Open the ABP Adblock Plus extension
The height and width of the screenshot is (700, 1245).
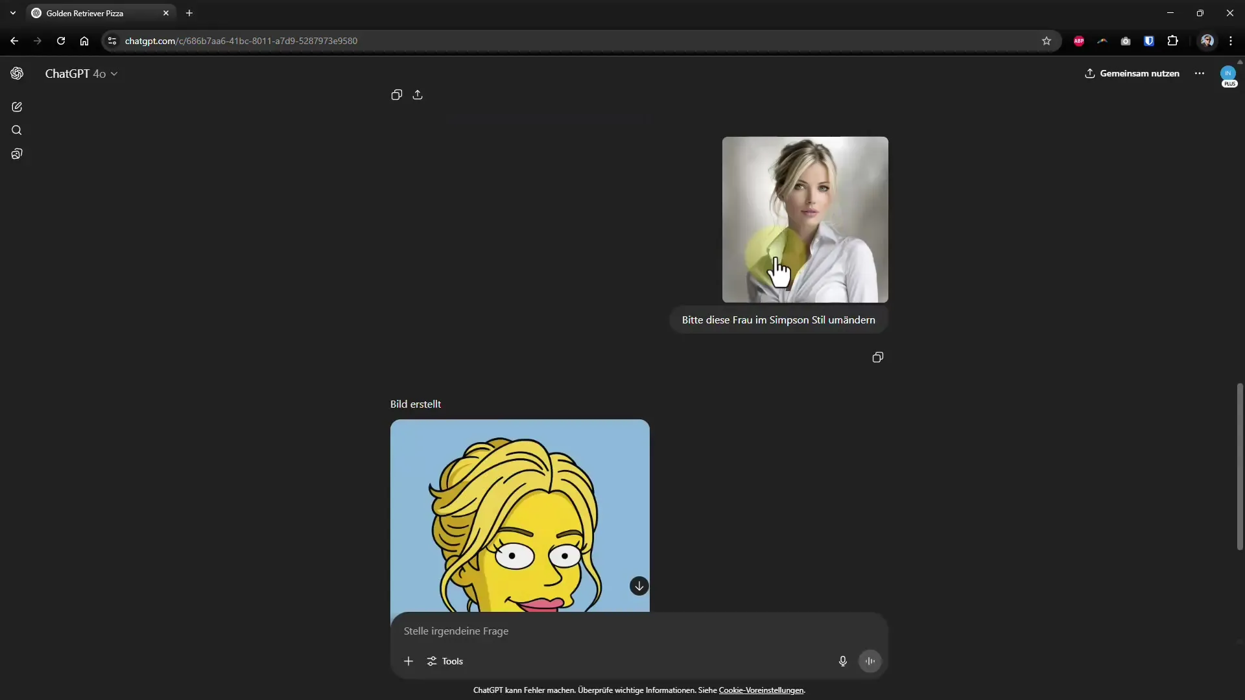pyautogui.click(x=1079, y=41)
